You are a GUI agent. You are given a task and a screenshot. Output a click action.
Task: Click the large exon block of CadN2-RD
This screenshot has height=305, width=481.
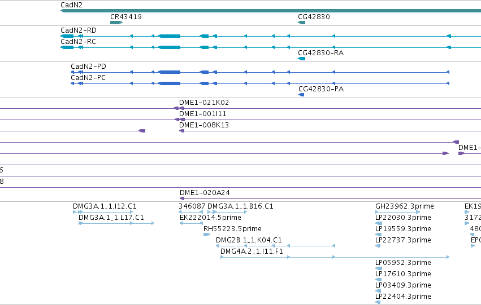point(169,36)
